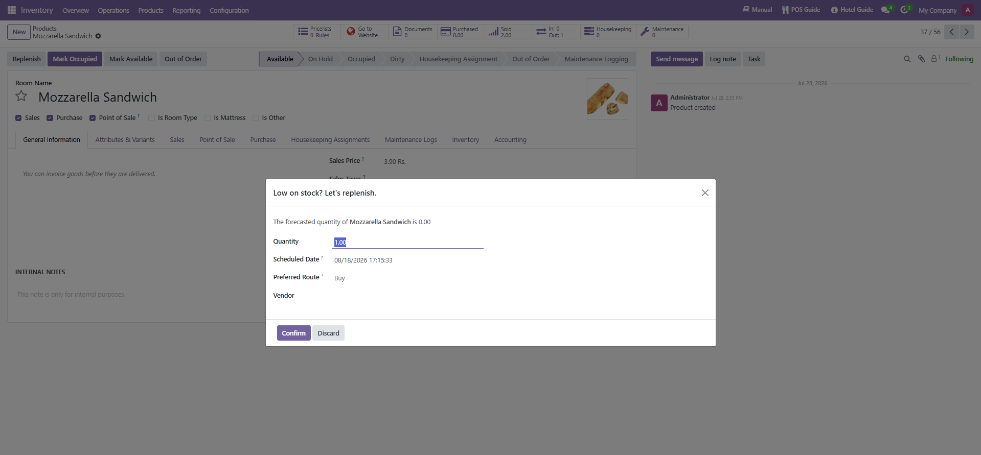The height and width of the screenshot is (455, 981).
Task: Open the Configuration menu
Action: point(229,10)
